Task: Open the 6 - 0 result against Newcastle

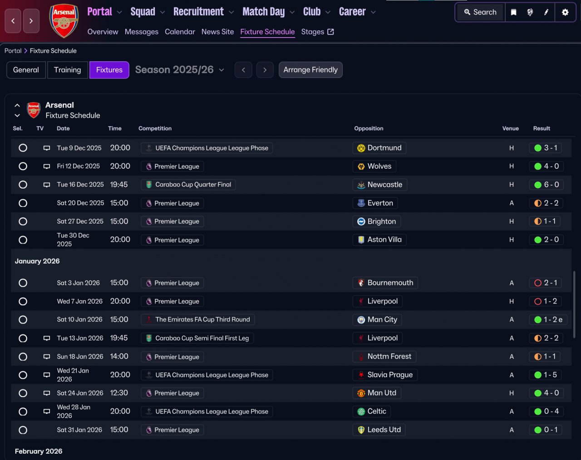Action: click(547, 185)
